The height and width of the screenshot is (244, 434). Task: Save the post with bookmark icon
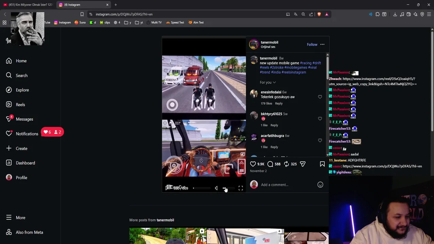point(322,164)
